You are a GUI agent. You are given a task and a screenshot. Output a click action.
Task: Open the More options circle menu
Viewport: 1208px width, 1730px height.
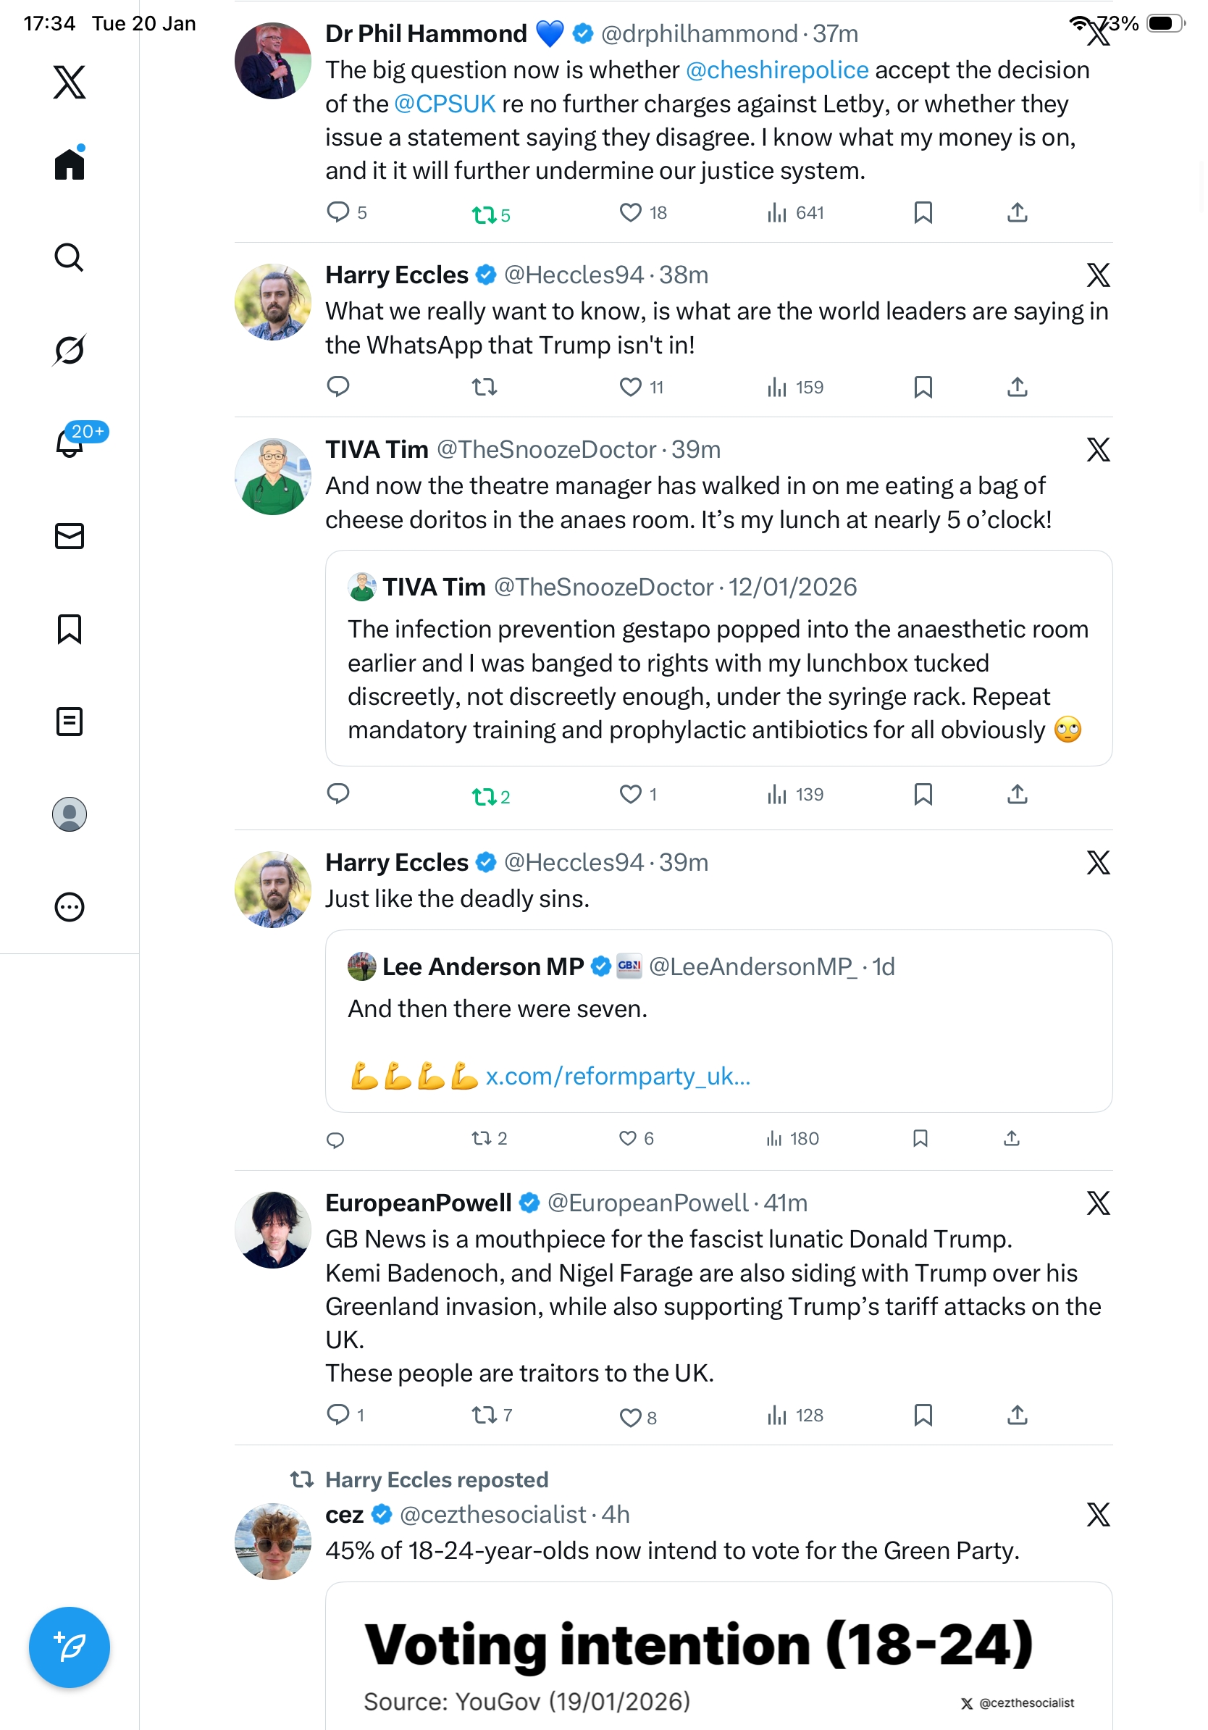pos(70,906)
